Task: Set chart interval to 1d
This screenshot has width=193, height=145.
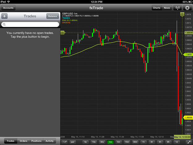Action: pos(177,142)
